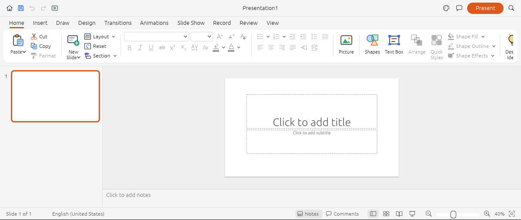Open the Slide Show tab

(x=191, y=23)
